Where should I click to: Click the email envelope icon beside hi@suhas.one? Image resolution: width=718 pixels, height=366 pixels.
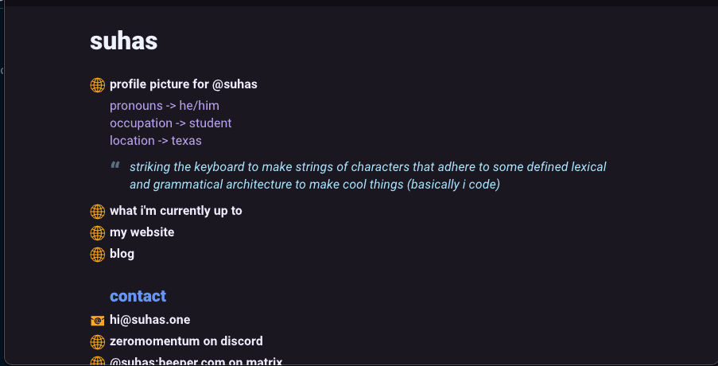pos(98,321)
